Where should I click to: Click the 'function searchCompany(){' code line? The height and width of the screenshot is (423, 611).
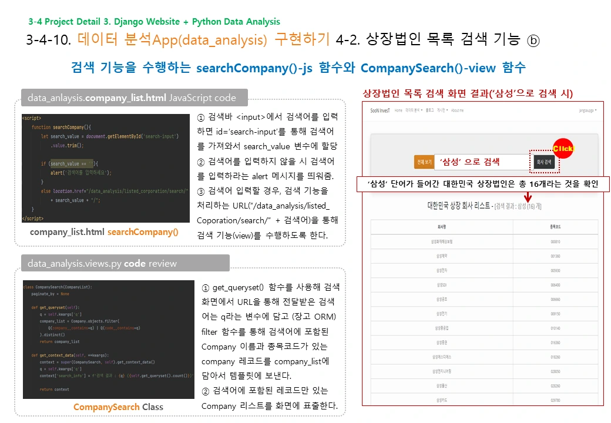(x=61, y=127)
